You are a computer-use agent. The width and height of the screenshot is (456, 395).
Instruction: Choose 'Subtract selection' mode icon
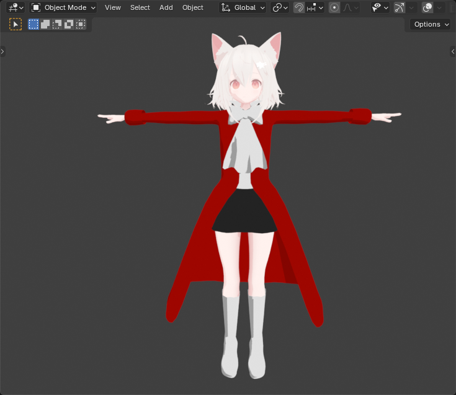(57, 24)
